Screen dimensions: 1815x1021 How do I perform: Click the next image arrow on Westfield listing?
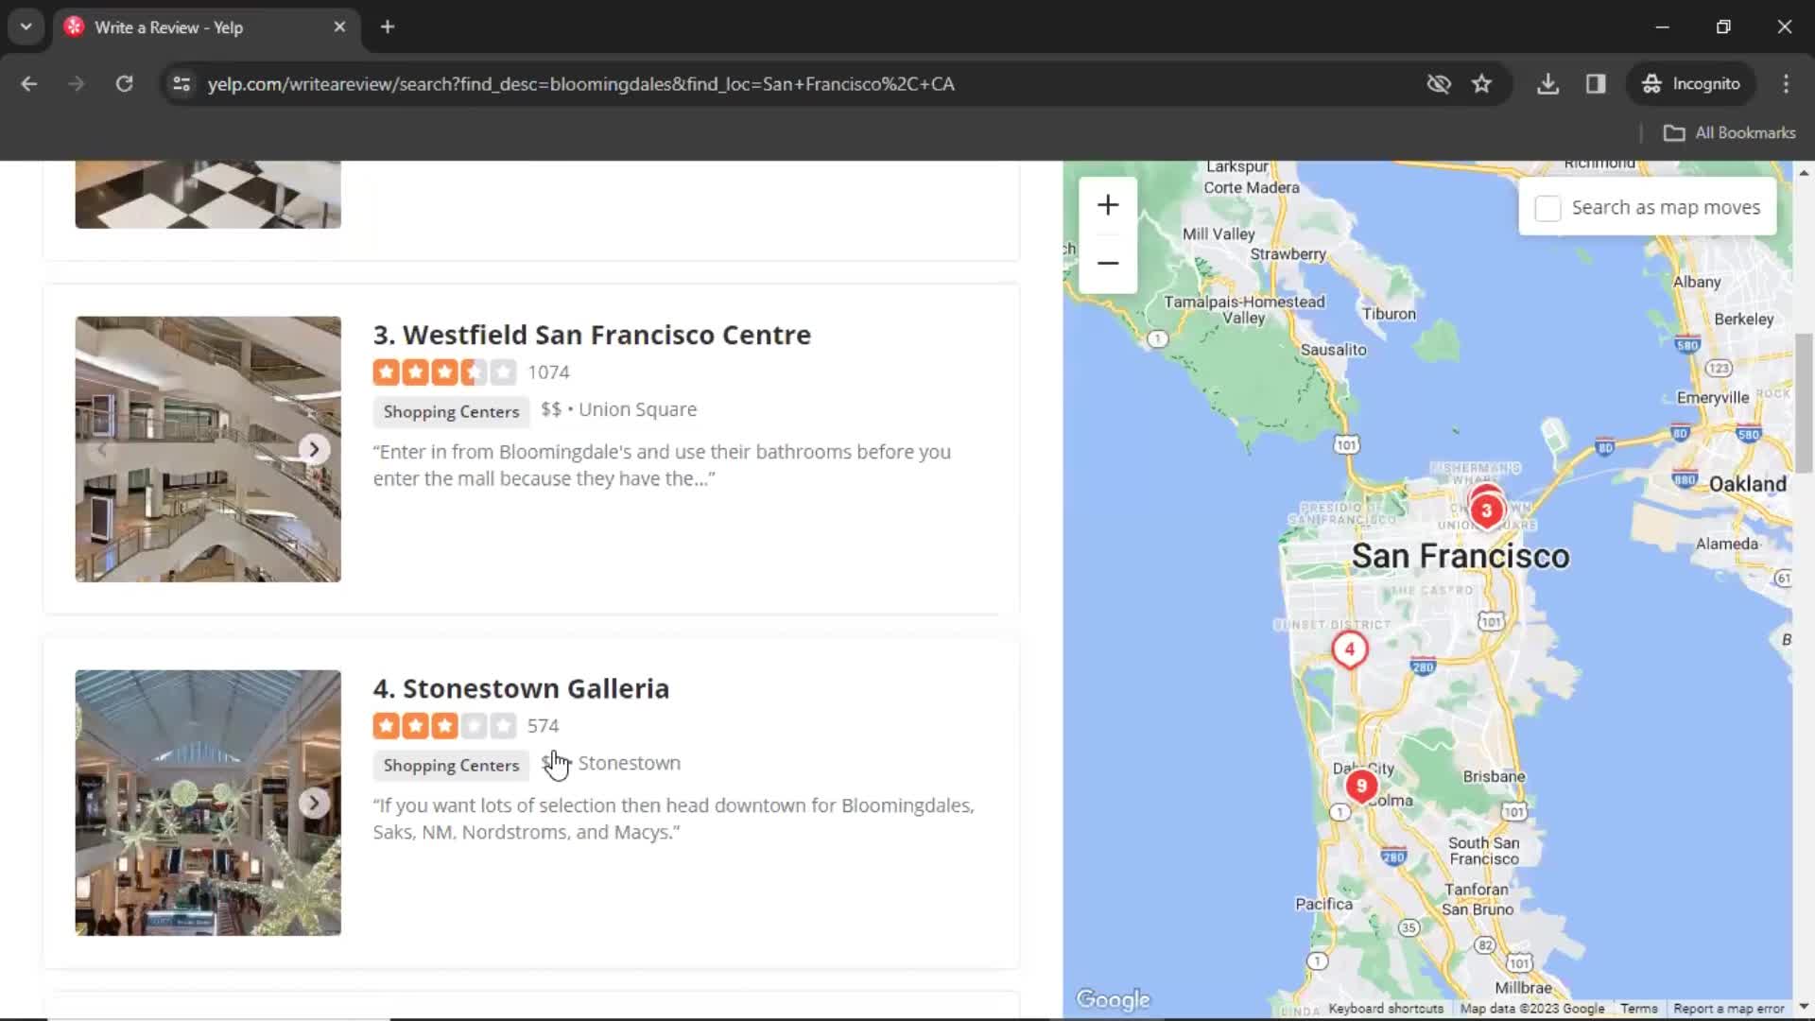click(314, 450)
